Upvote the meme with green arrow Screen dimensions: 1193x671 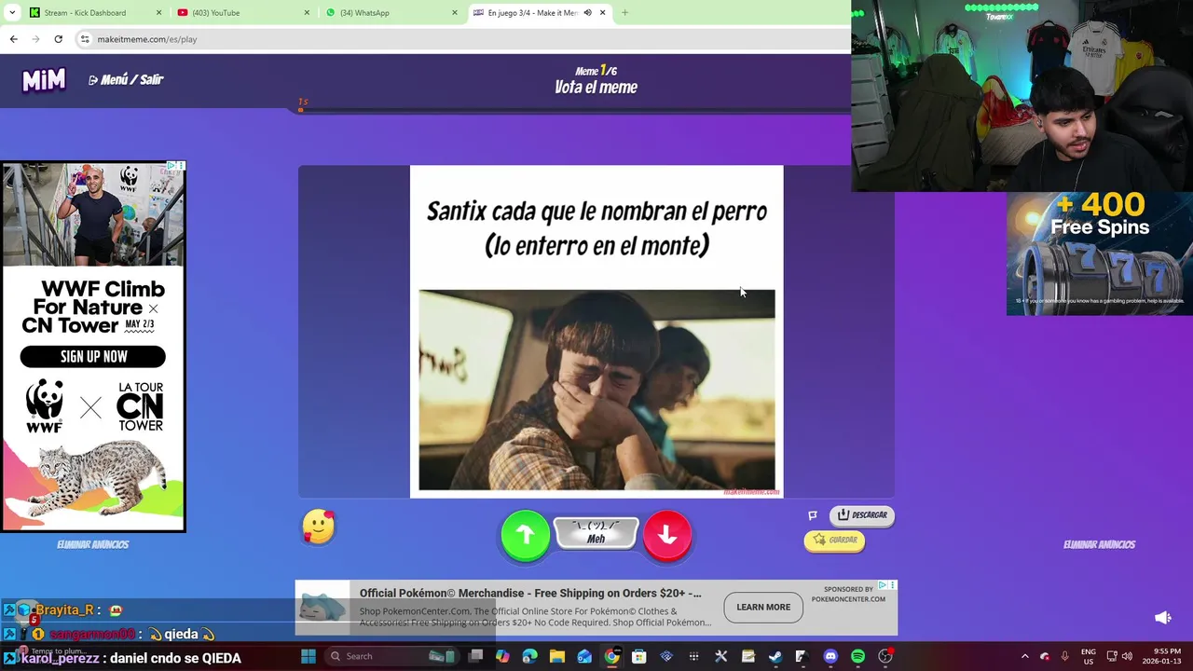[525, 535]
